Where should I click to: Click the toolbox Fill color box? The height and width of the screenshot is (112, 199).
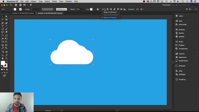[x=3, y=63]
